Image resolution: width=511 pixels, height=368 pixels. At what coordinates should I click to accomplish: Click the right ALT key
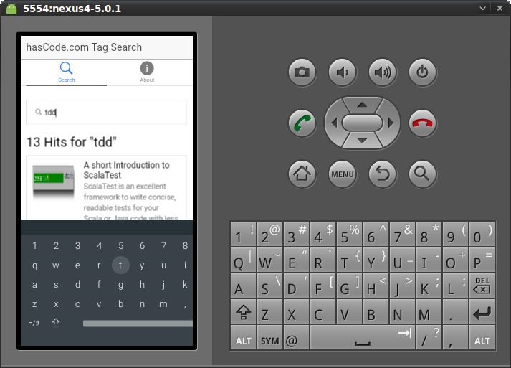[x=482, y=337]
